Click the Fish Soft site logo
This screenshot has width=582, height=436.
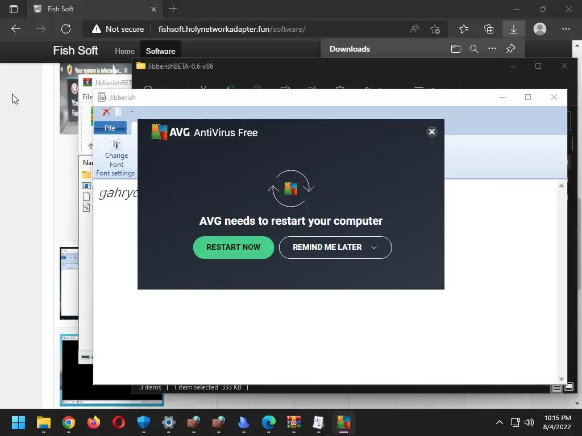coord(76,51)
